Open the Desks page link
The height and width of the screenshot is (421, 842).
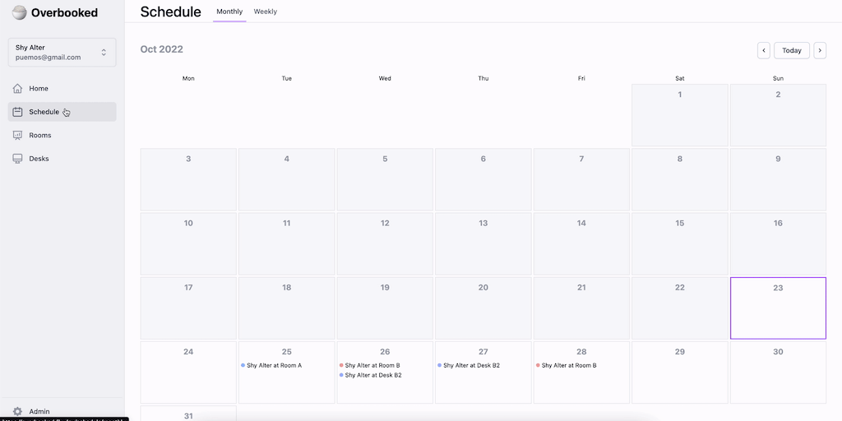39,159
